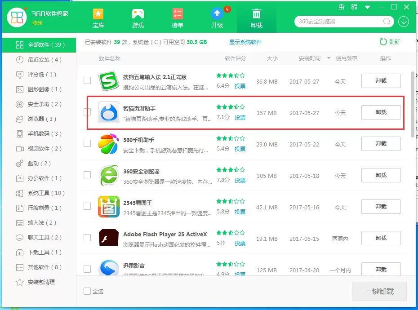
Task: Open 安装包清理 in the sidebar
Action: (39, 282)
